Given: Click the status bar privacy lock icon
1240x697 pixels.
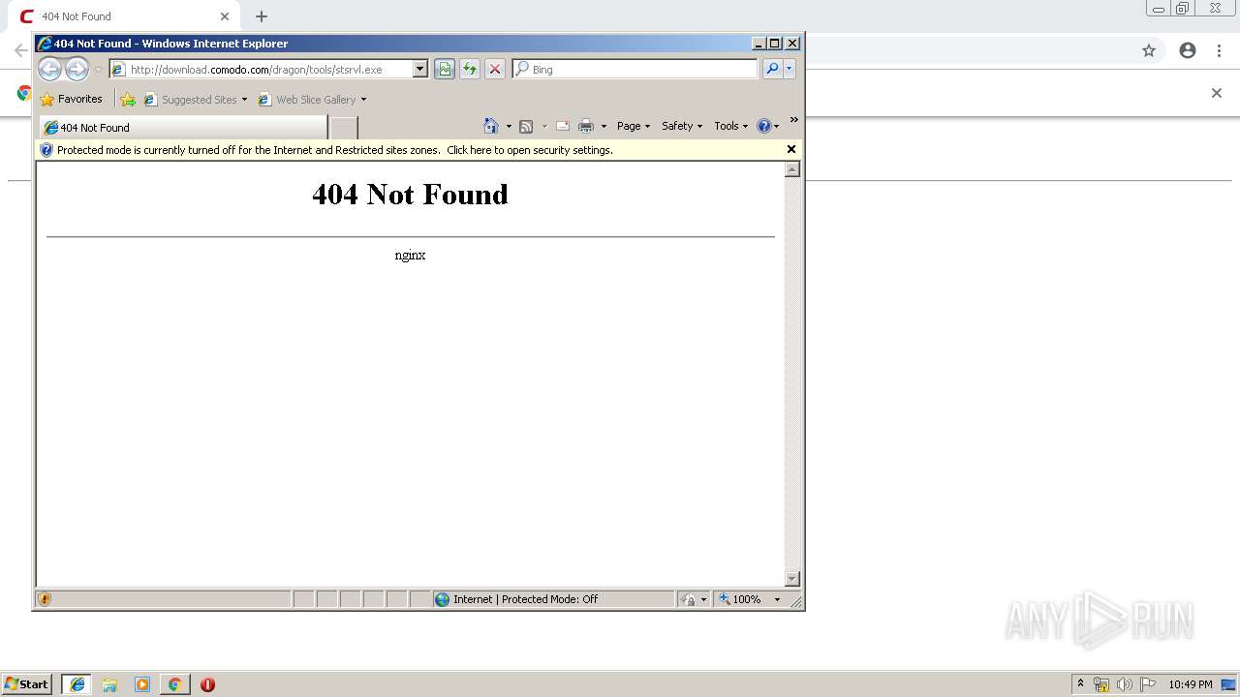Looking at the screenshot, I should pyautogui.click(x=689, y=599).
